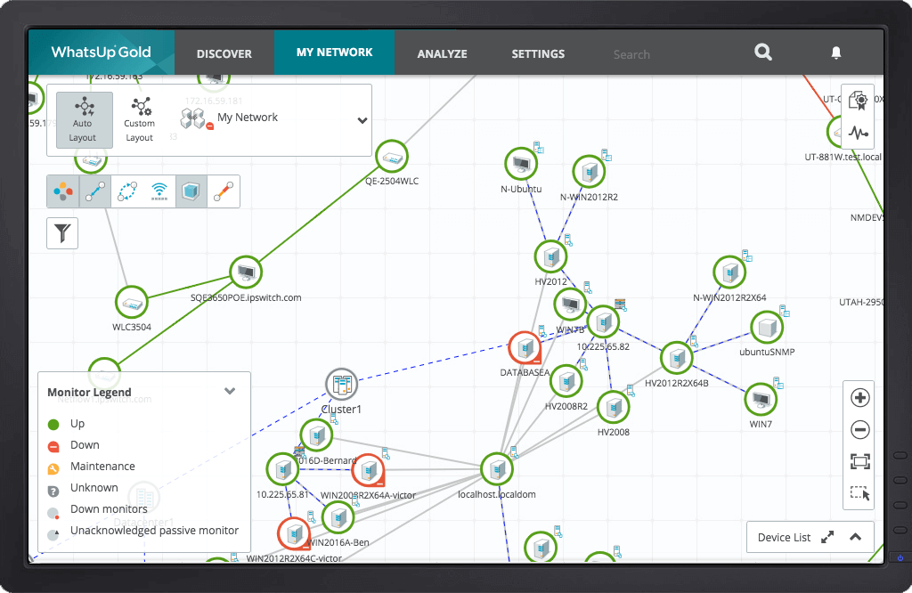Zoom out with the minus button
Viewport: 912px width, 593px height.
(859, 430)
